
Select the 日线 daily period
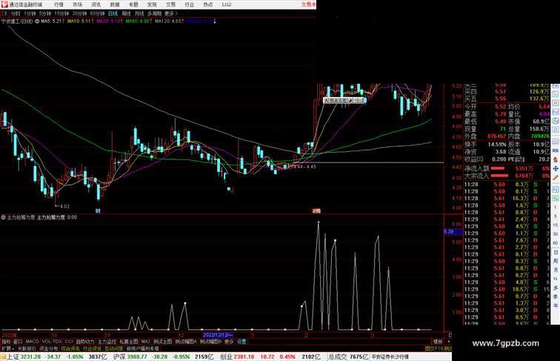113,13
